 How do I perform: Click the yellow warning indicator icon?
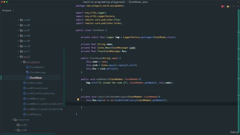point(228,6)
